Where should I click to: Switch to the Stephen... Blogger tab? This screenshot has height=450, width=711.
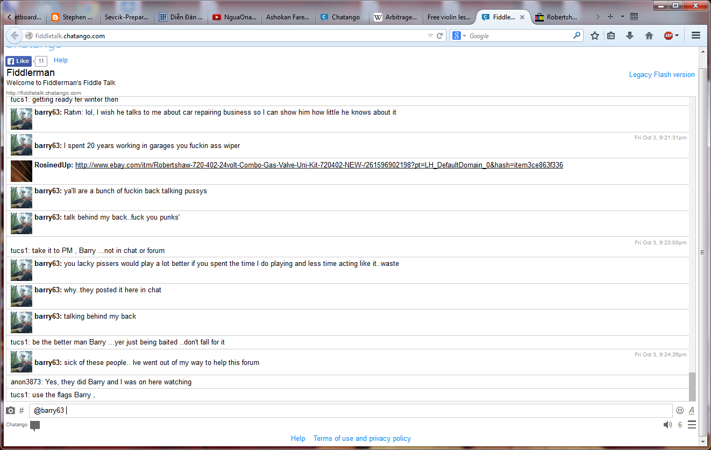coord(72,17)
